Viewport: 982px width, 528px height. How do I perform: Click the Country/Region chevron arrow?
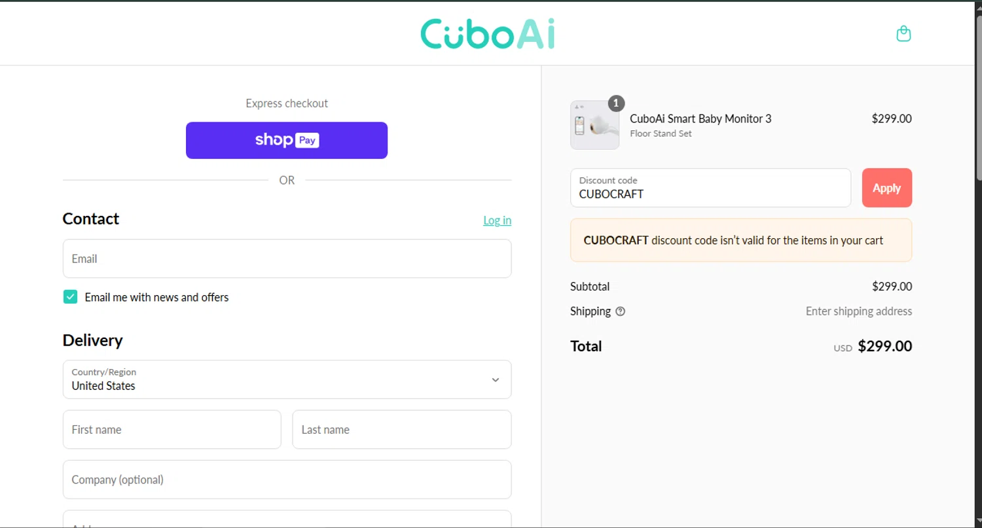pos(496,379)
